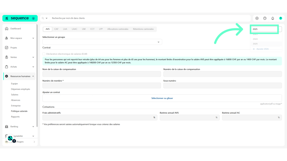
Task: Switch to the CCT tab
Action: [92, 29]
